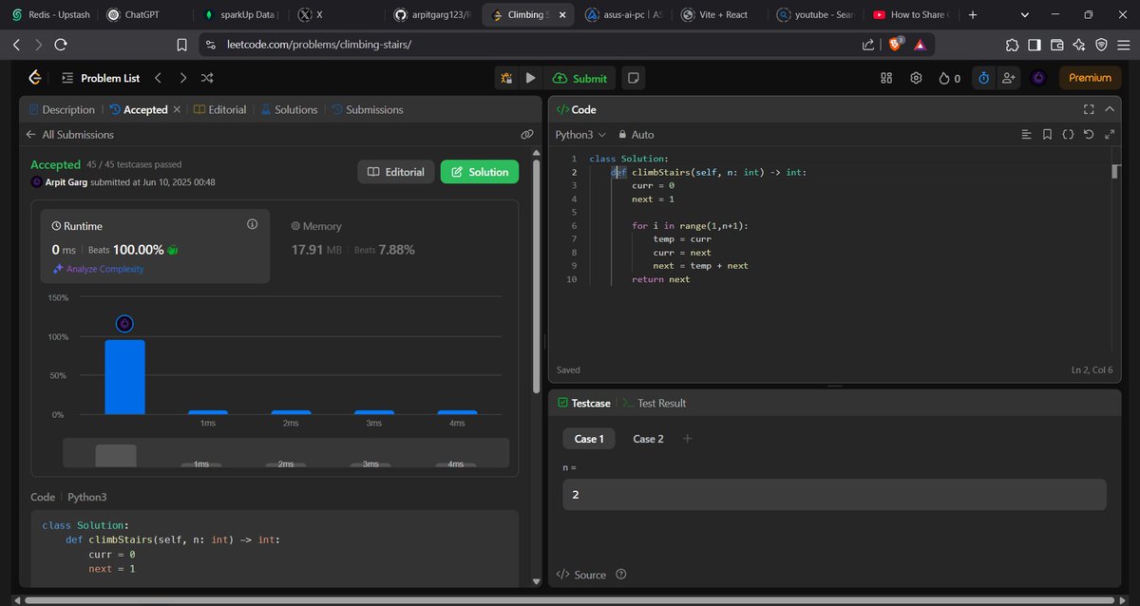Viewport: 1140px width, 606px height.
Task: Select Case 2
Action: point(648,439)
